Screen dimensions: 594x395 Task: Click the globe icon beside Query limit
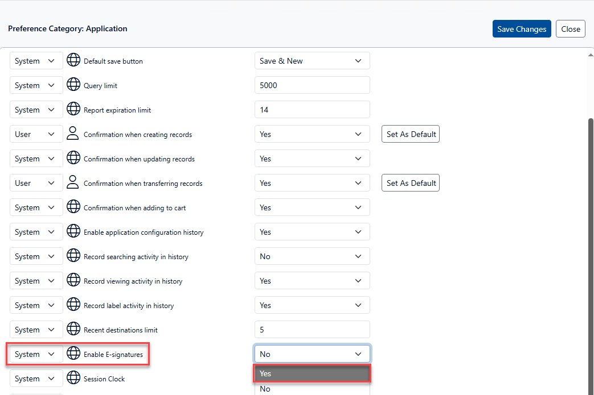[73, 85]
